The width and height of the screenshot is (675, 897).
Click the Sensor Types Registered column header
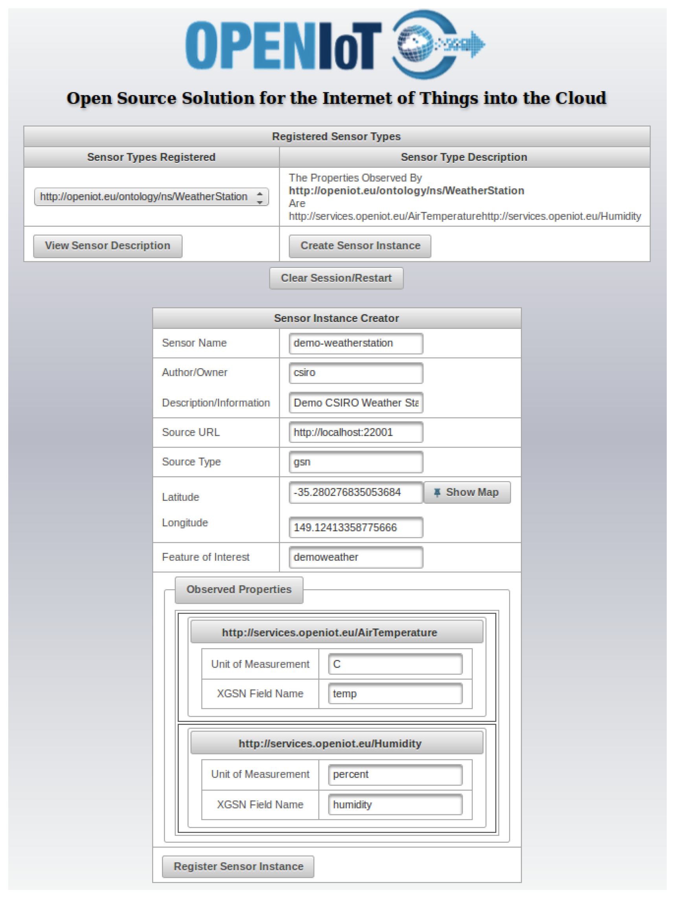[x=151, y=157]
